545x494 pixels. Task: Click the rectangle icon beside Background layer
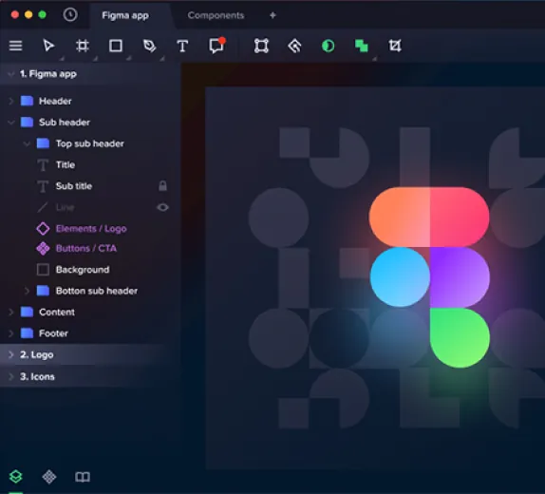[43, 270]
